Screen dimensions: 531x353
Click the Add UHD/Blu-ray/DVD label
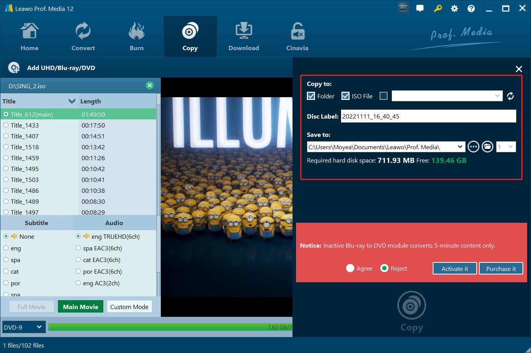pos(61,68)
